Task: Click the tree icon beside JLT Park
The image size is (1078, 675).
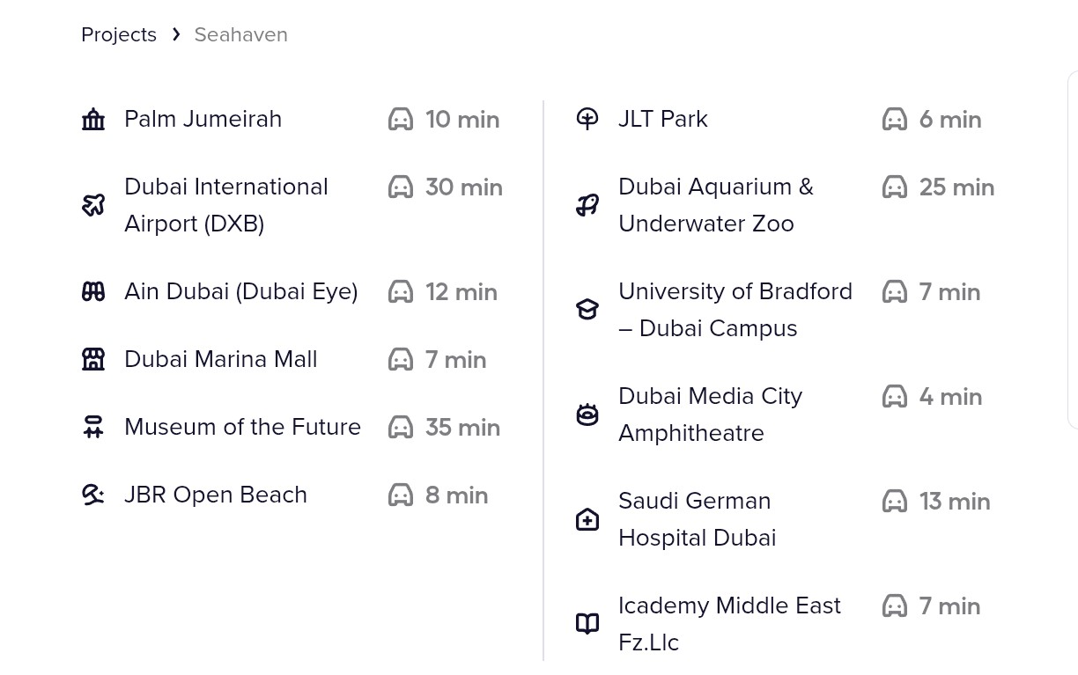Action: point(587,119)
